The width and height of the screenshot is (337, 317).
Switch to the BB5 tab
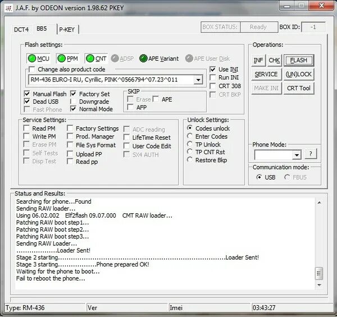point(42,29)
